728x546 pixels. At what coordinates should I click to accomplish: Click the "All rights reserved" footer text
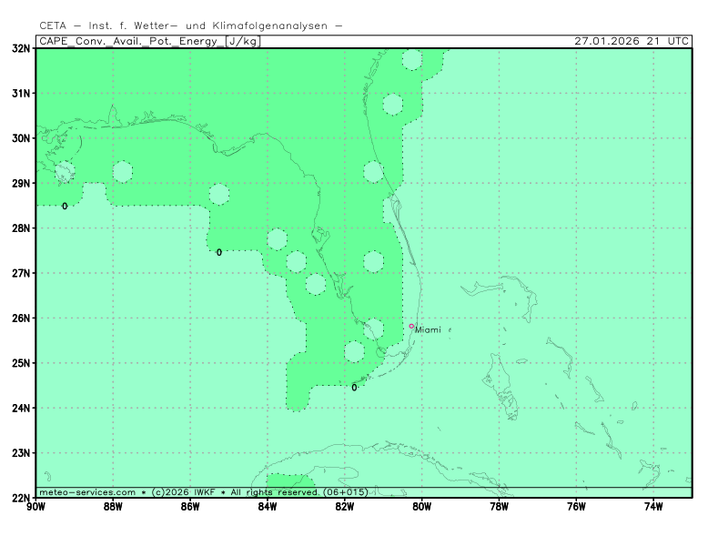[275, 492]
